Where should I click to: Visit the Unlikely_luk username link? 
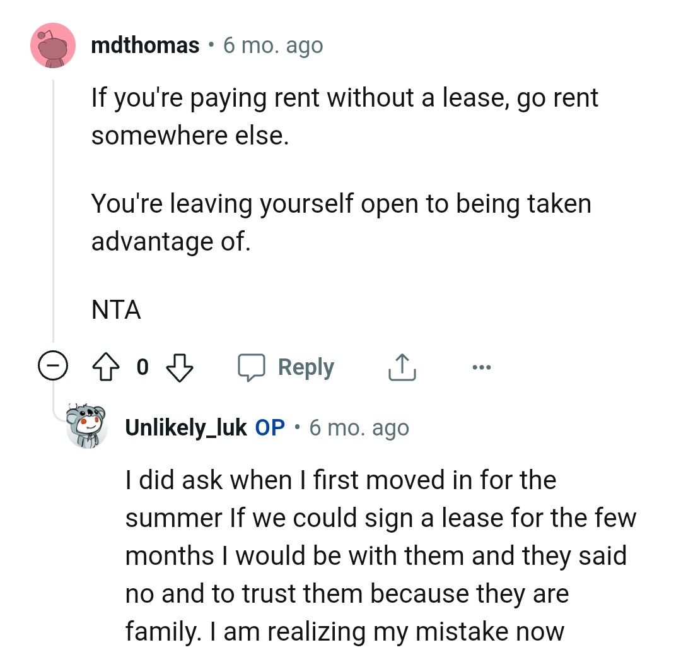(186, 427)
